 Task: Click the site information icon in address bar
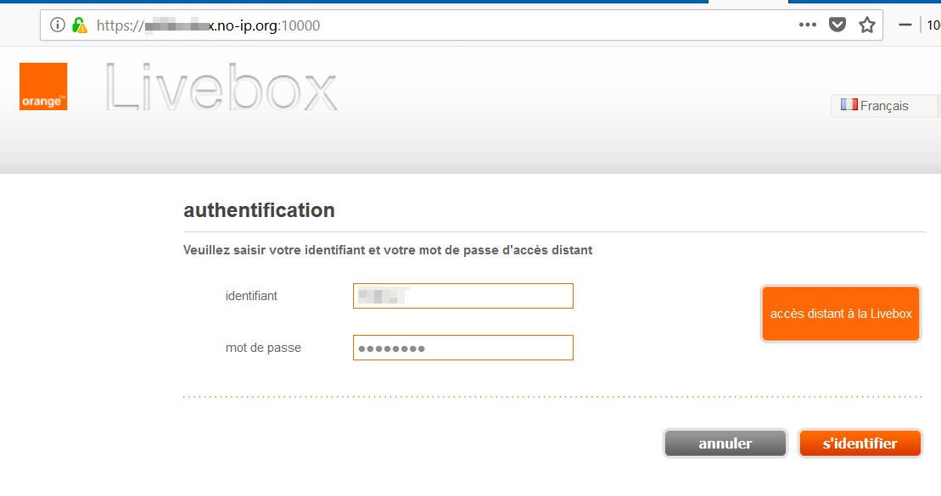[58, 25]
